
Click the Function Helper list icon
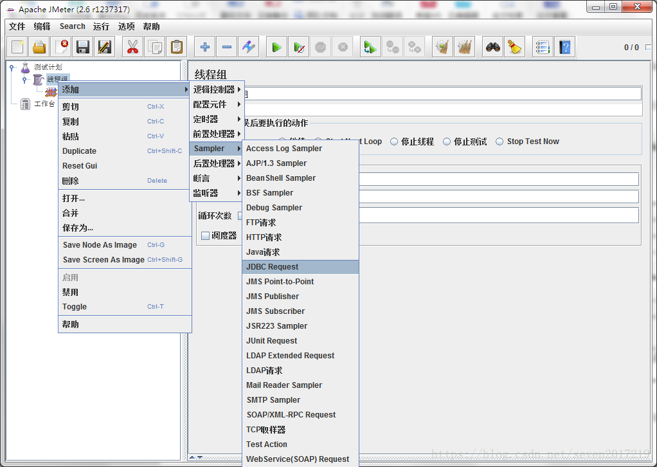point(543,47)
